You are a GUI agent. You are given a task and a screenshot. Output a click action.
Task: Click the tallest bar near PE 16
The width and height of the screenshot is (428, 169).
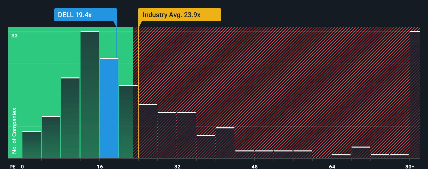90,95
